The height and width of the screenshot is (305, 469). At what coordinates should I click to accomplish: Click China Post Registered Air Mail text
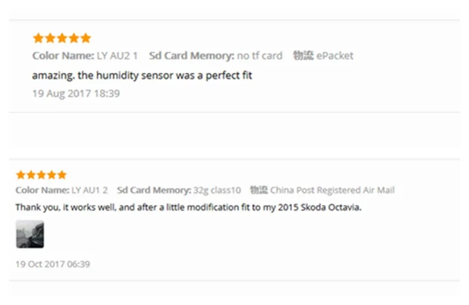[x=332, y=190]
